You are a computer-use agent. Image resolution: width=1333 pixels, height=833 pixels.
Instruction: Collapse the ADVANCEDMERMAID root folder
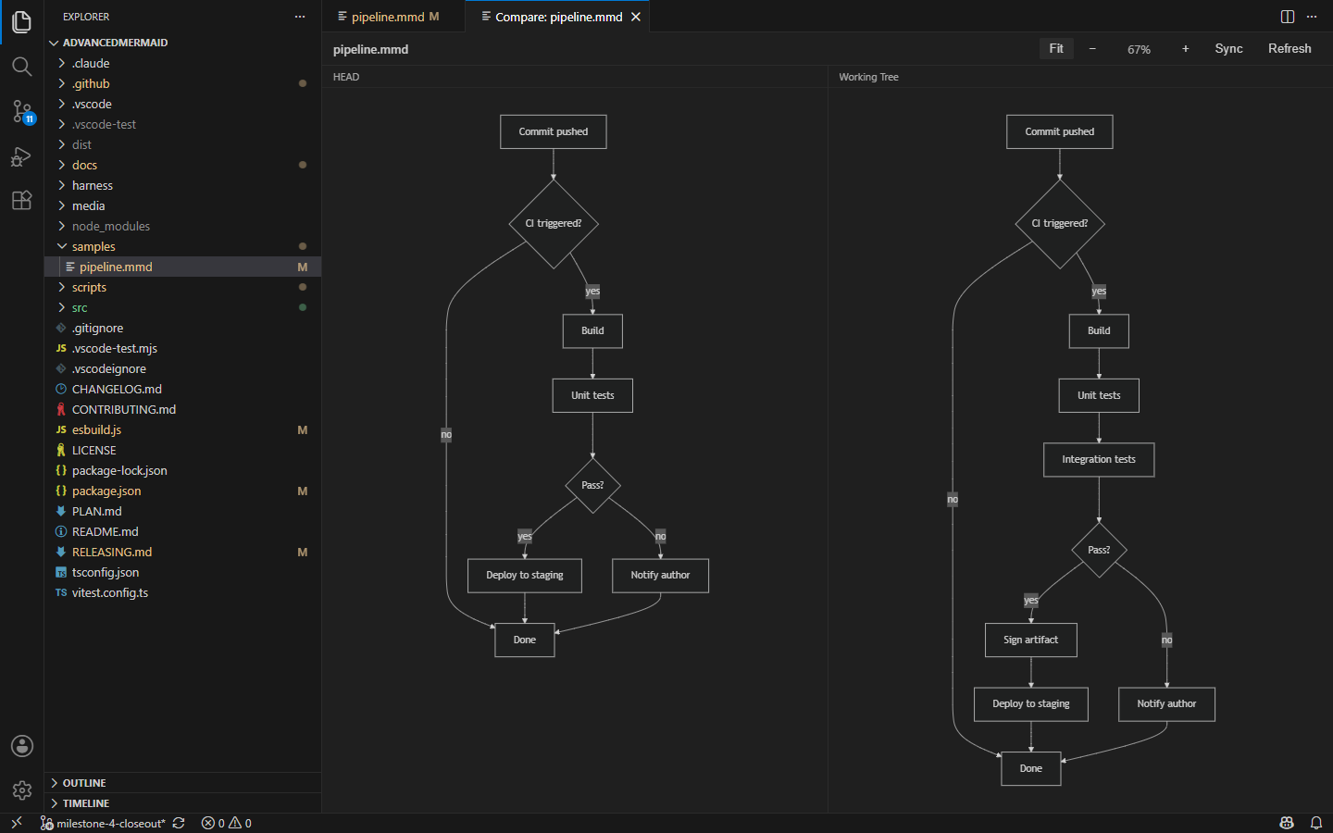pos(182,43)
